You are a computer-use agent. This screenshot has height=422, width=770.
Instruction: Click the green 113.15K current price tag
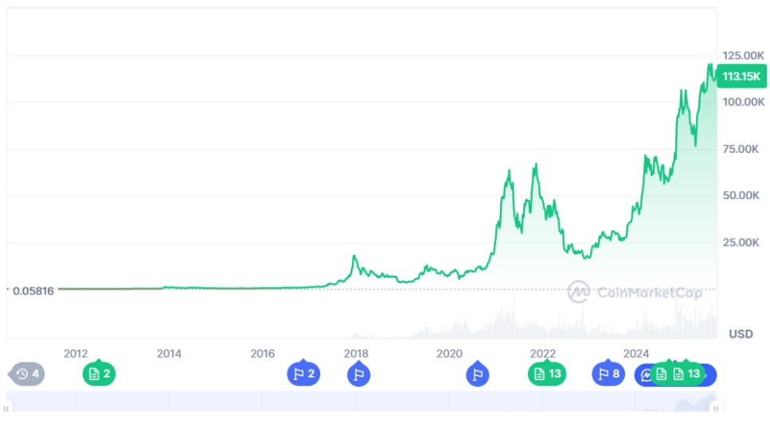[741, 76]
